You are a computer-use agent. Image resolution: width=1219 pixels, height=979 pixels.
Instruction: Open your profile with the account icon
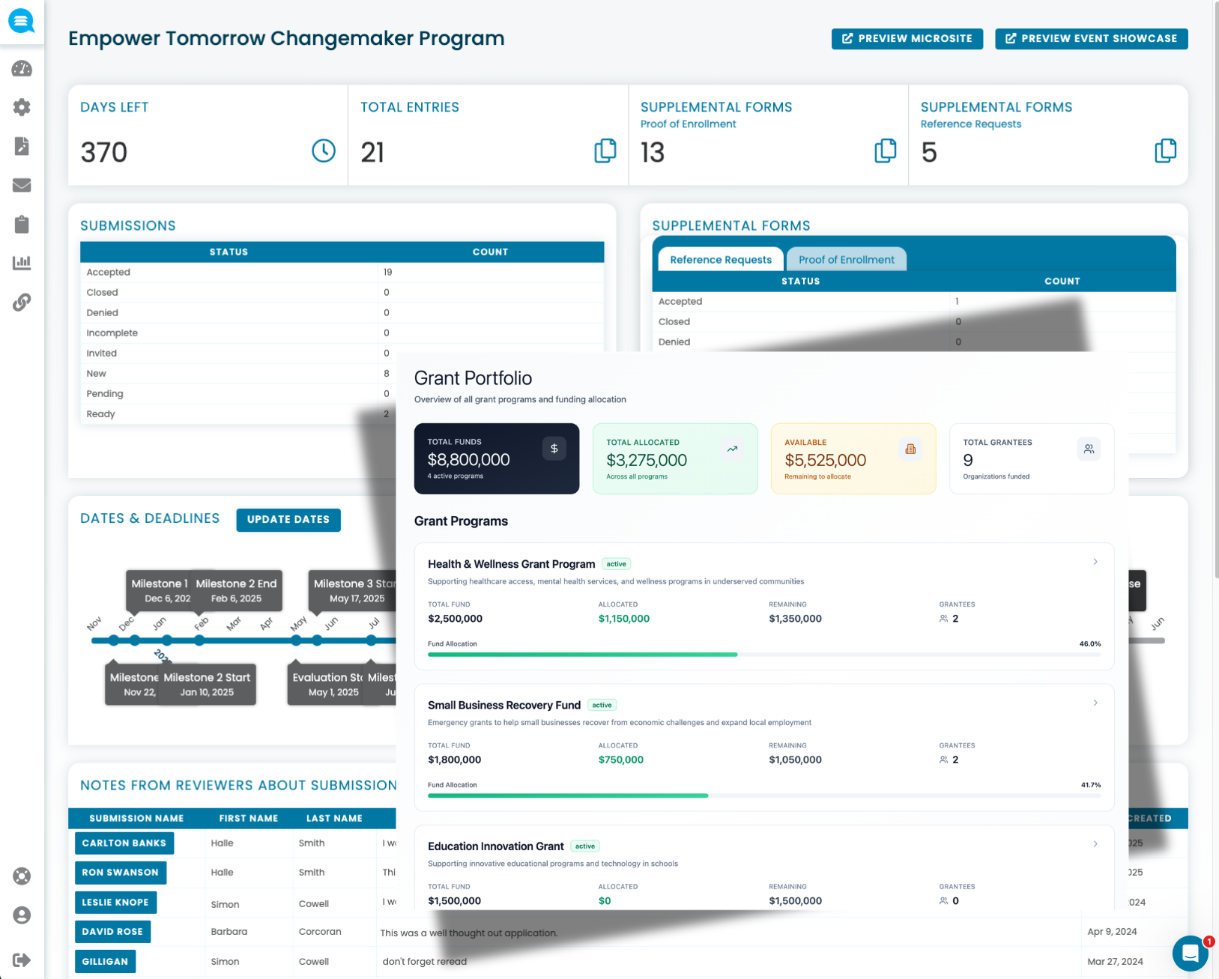click(22, 915)
